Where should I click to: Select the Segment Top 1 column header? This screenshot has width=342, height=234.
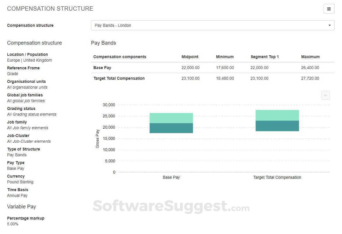tap(265, 57)
